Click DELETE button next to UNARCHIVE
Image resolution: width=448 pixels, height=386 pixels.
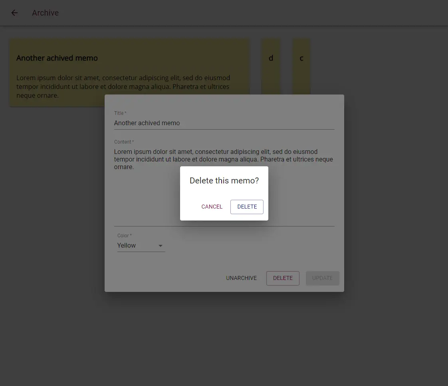(x=283, y=278)
